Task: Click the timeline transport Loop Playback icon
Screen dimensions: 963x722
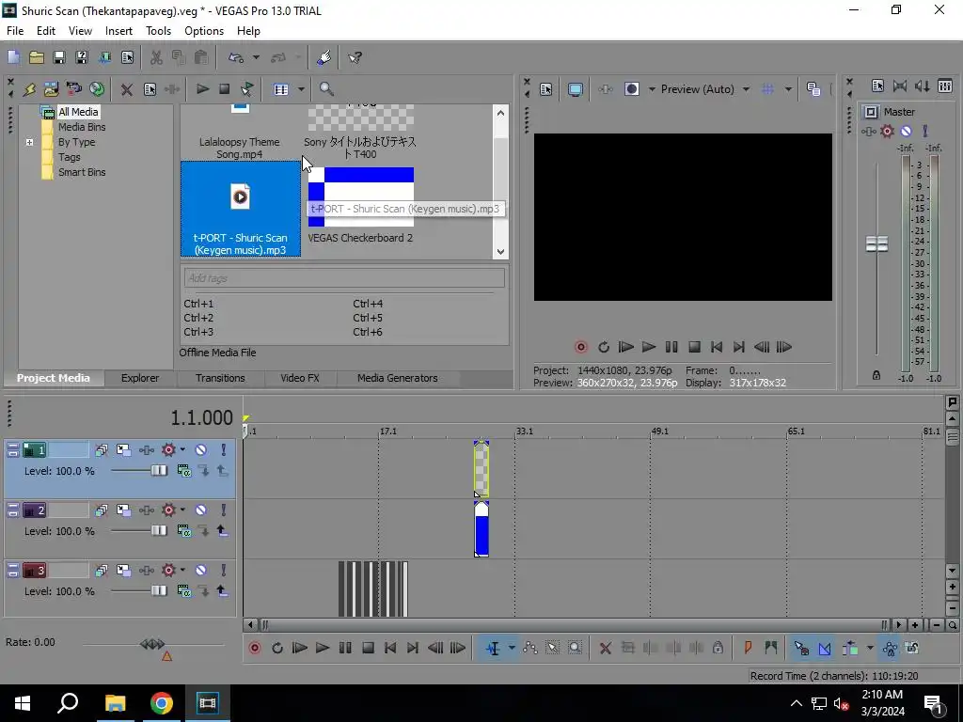Action: 277,648
